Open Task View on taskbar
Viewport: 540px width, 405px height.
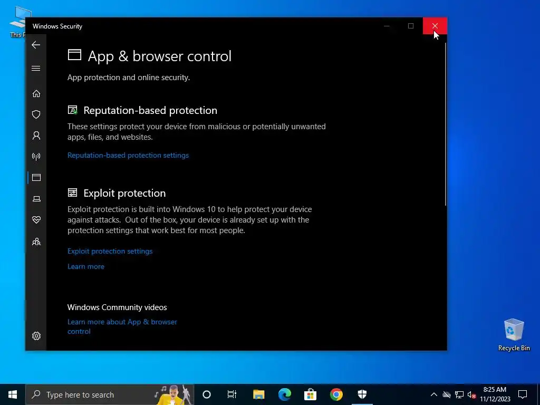232,394
